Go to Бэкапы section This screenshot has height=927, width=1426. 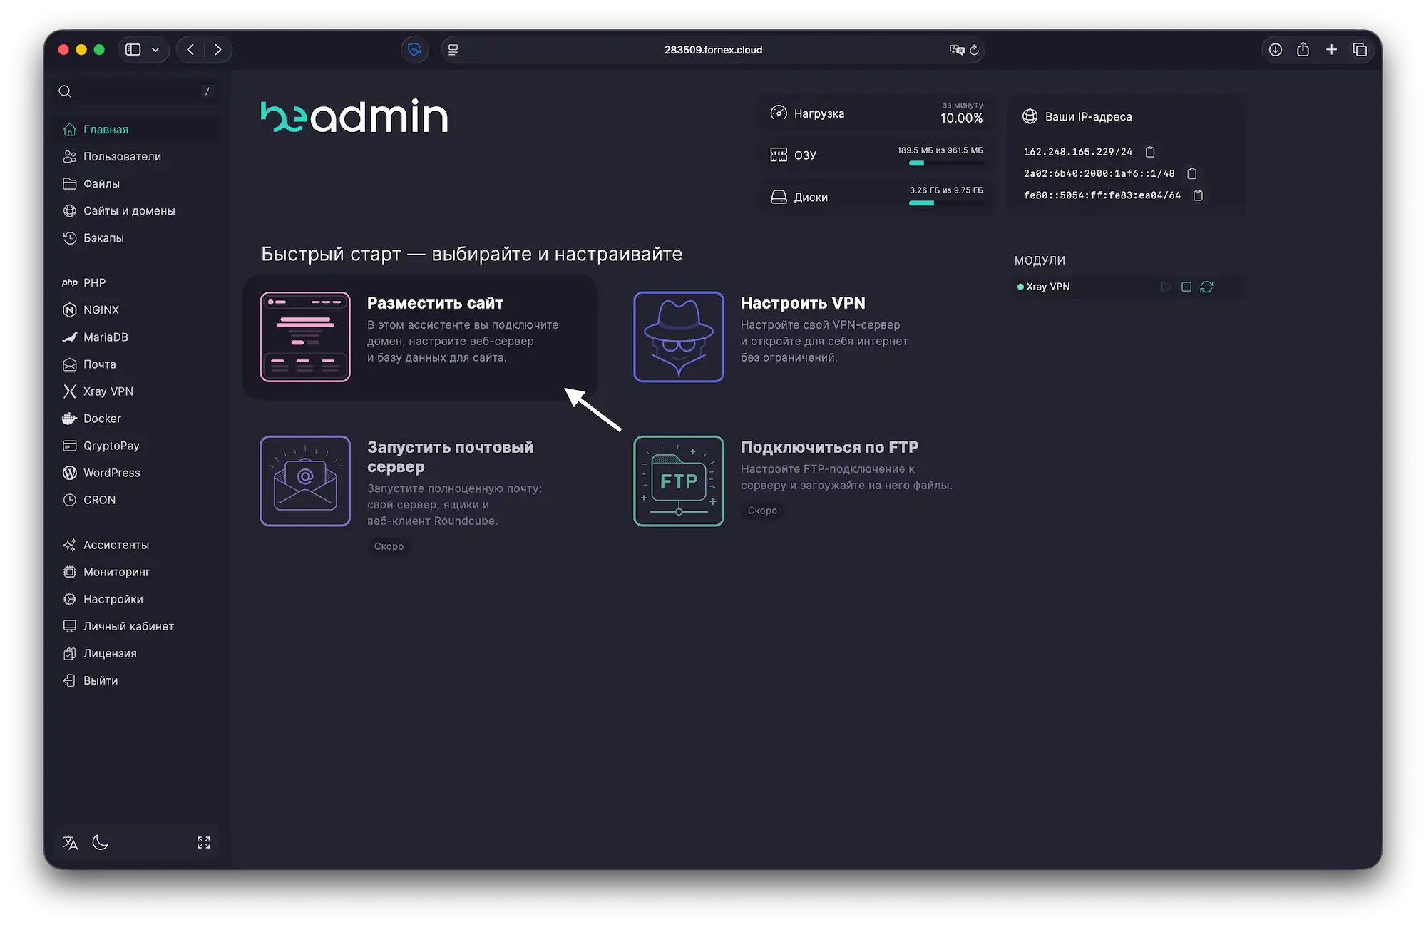[x=103, y=237]
